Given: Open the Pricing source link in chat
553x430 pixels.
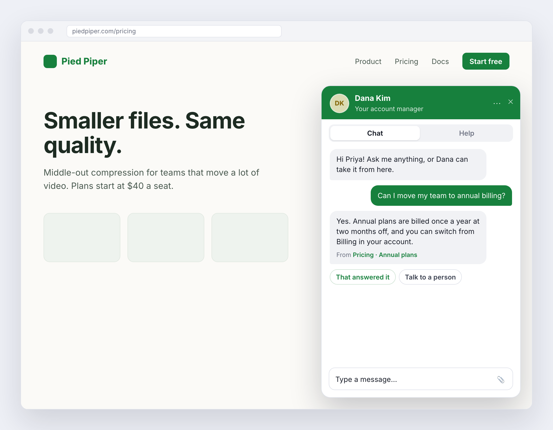Looking at the screenshot, I should click(363, 255).
